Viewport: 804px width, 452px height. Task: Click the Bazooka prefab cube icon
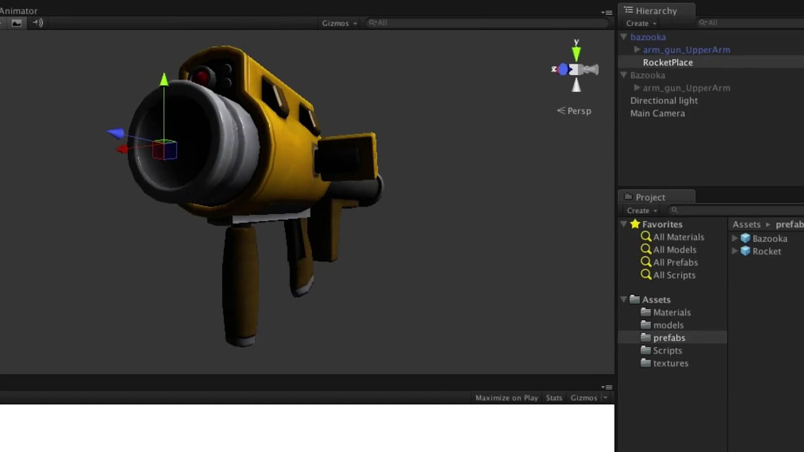(746, 238)
